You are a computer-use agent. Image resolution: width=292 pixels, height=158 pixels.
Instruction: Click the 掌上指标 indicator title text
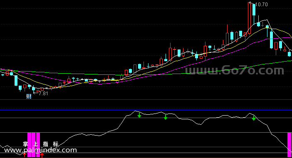click(x=41, y=144)
